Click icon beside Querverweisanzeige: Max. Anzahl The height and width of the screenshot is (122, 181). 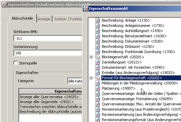pos(98,104)
